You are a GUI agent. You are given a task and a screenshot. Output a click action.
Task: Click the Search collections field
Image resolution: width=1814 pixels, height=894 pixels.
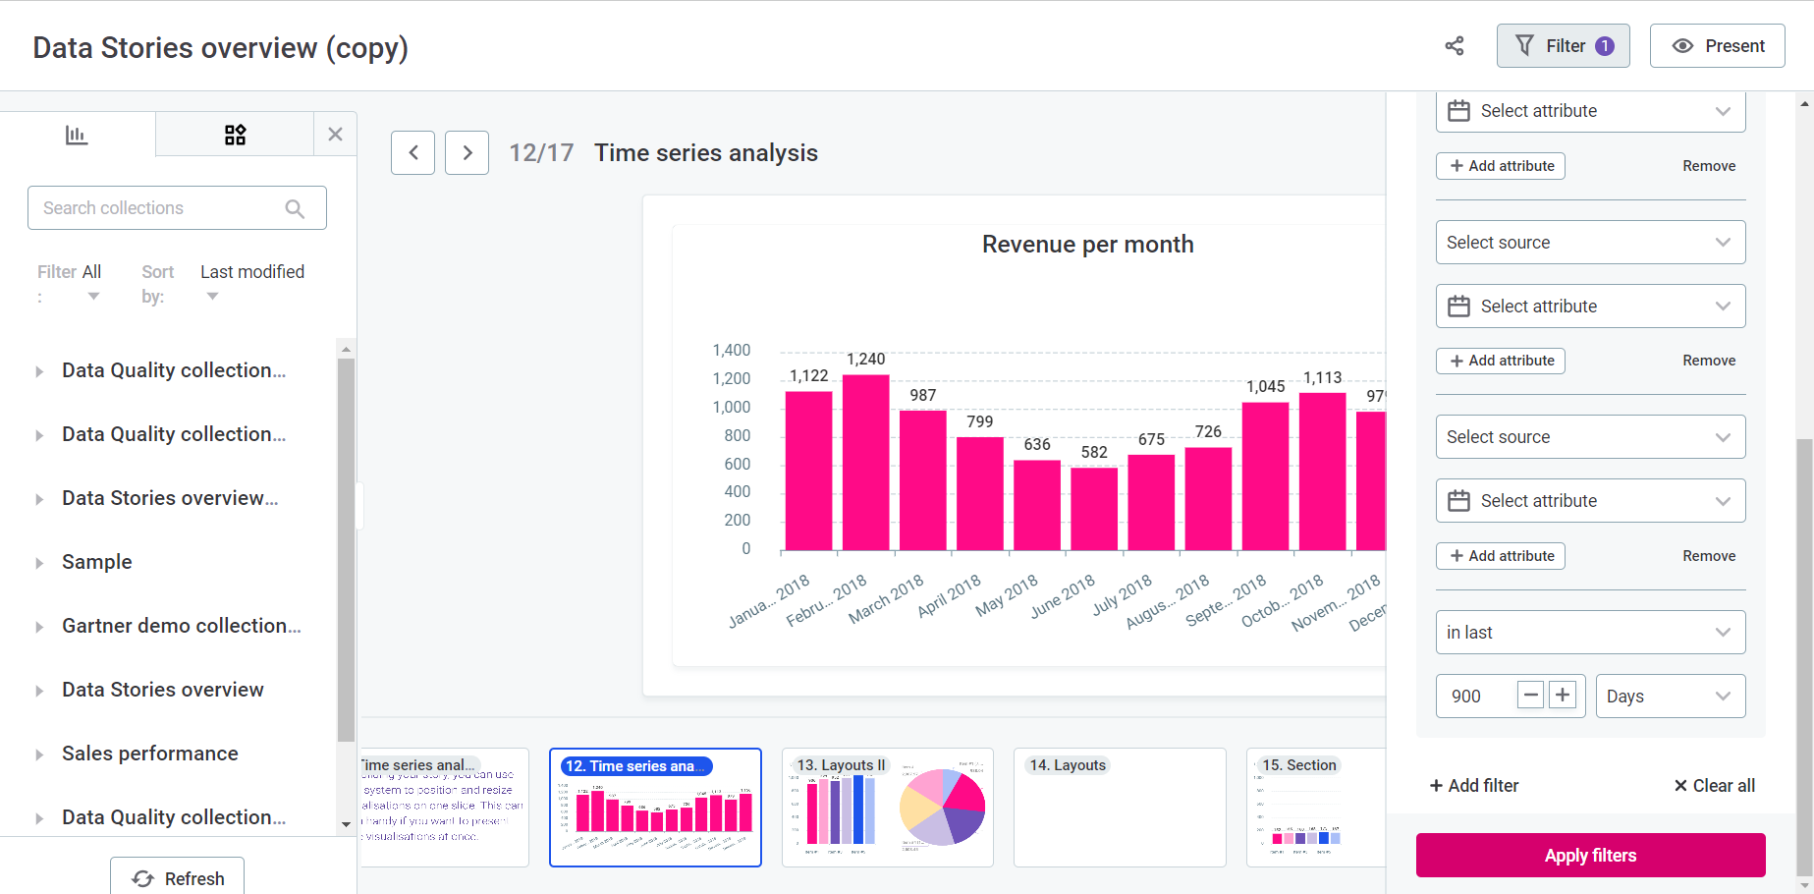point(177,208)
